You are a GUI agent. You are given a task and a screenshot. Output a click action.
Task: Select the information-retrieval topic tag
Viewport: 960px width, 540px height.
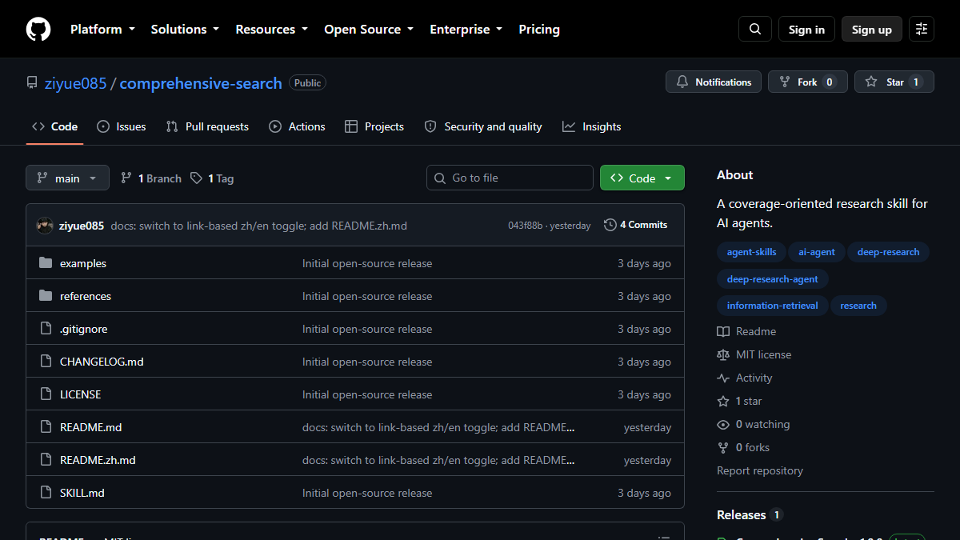coord(773,306)
